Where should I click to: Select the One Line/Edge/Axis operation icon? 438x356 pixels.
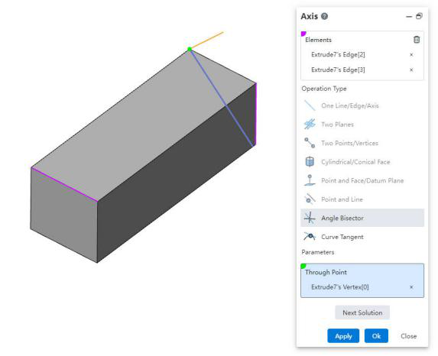[x=310, y=105]
